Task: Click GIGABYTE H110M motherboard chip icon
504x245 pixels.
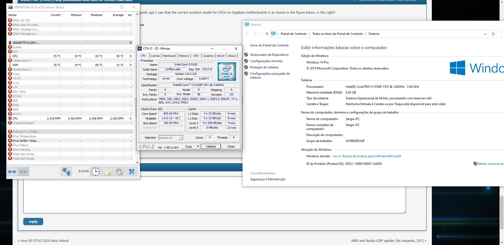Action: pyautogui.click(x=10, y=42)
